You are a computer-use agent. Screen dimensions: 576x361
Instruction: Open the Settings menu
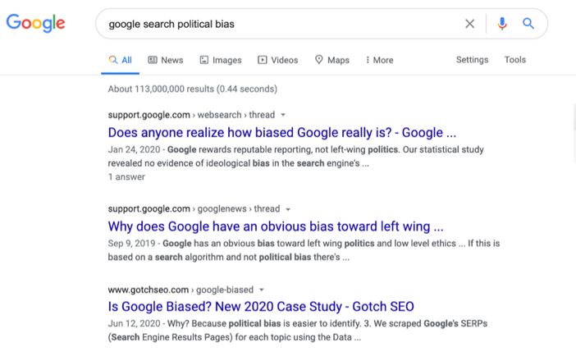(x=472, y=60)
